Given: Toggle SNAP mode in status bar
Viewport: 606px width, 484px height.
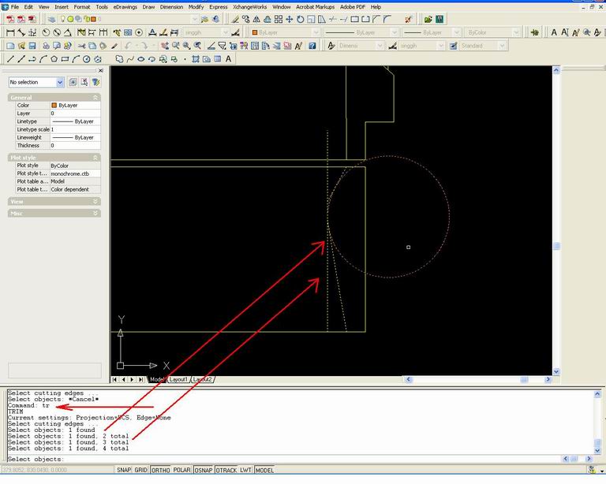Looking at the screenshot, I should (x=124, y=470).
